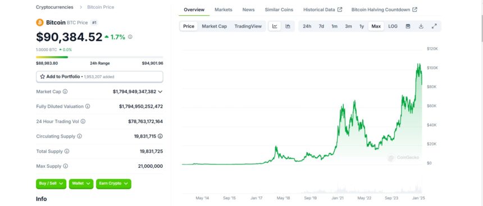Switch to the Markets tab
This screenshot has height=206, width=483.
224,10
